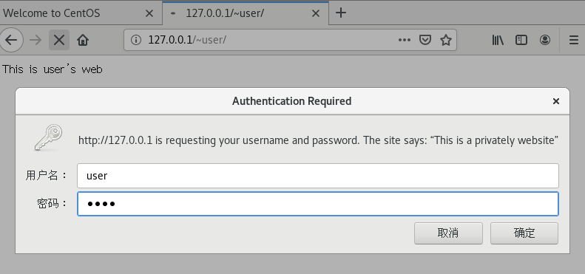Open the Library panel
The image size is (585, 274).
click(498, 40)
